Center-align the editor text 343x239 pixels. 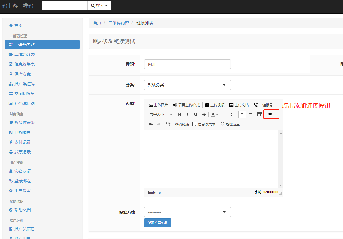coord(251,114)
